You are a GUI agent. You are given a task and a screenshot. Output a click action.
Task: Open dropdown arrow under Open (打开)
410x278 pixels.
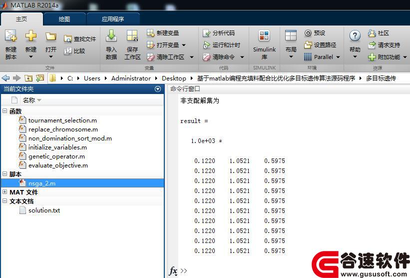tap(51, 57)
